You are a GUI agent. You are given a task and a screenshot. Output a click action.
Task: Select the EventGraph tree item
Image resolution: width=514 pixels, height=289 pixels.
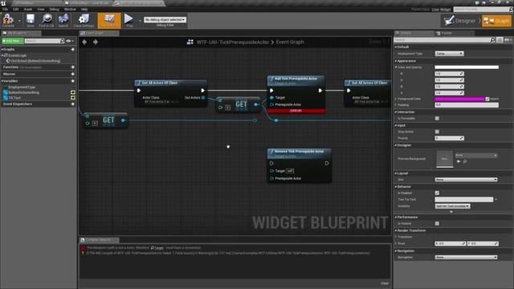coord(17,55)
